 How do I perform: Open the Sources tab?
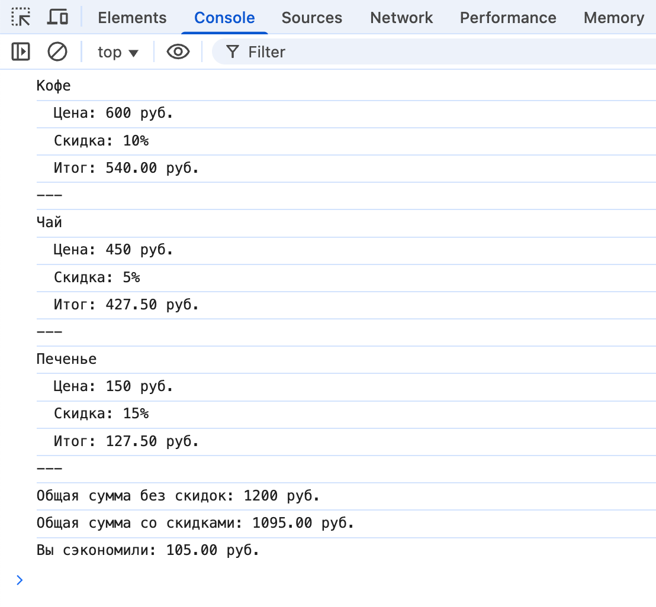pyautogui.click(x=311, y=18)
